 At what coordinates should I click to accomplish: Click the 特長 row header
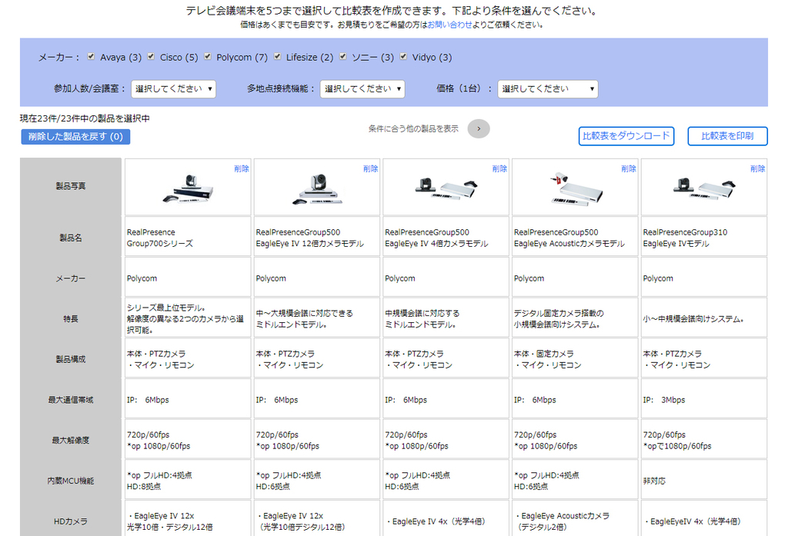pos(71,318)
